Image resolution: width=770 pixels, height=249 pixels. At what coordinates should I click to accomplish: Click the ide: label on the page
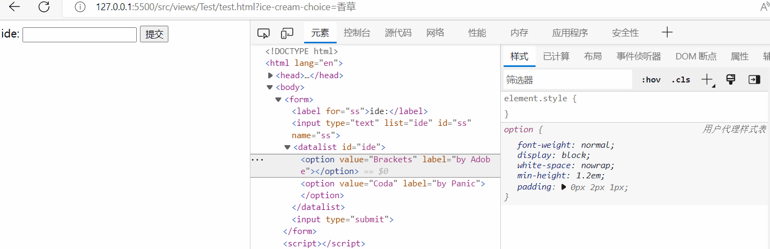(11, 34)
